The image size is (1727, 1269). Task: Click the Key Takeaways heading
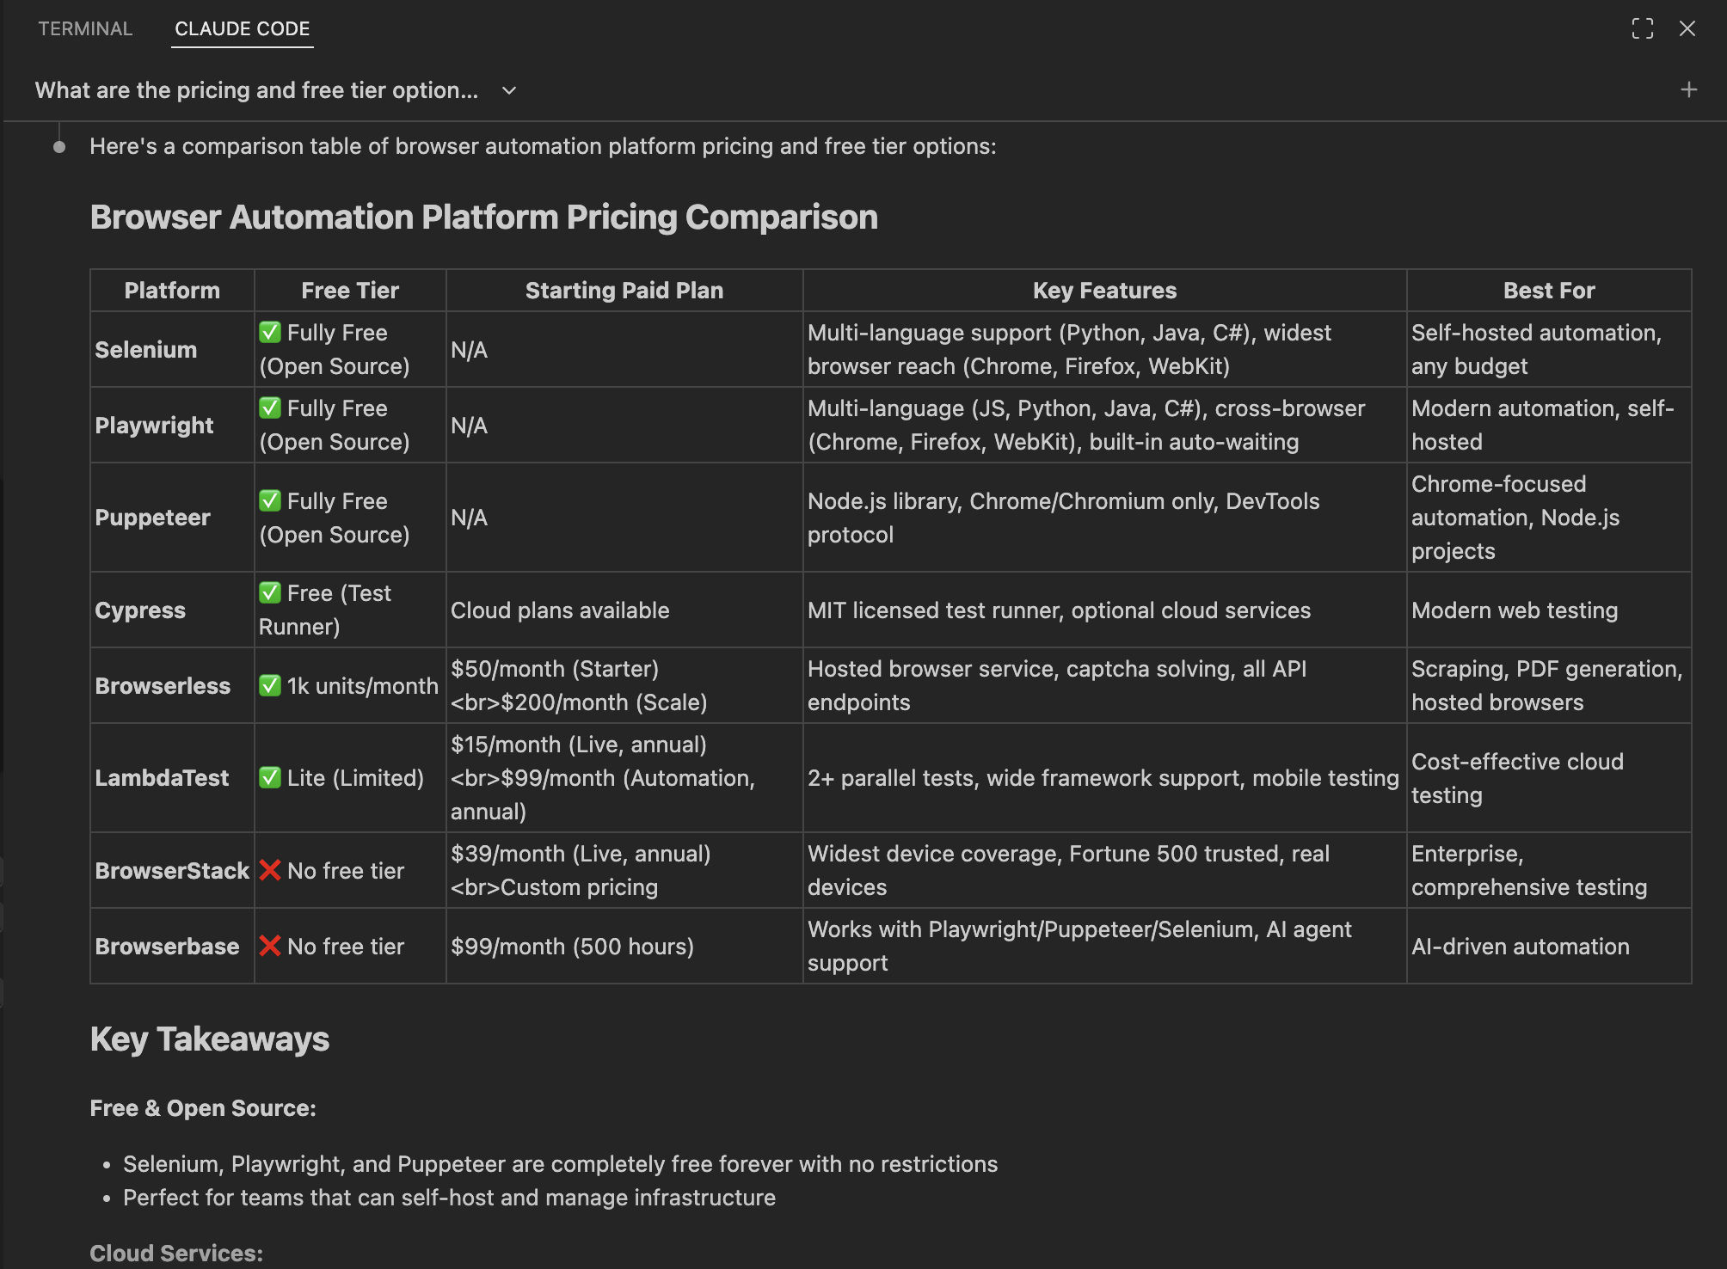click(209, 1039)
